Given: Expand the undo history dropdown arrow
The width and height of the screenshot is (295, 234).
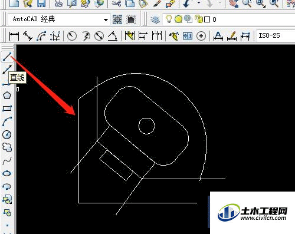Looking at the screenshot, I should click(199, 3).
